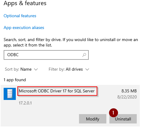Select the ODBC driver server icon
The width and height of the screenshot is (148, 128).
pos(10,94)
